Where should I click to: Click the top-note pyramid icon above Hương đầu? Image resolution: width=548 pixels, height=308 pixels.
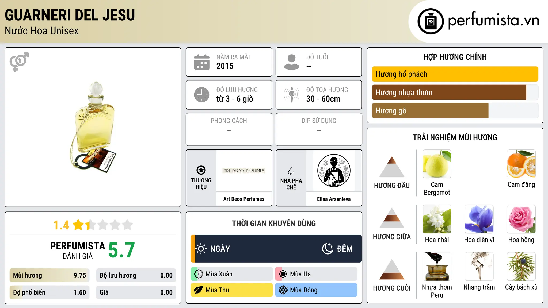392,167
